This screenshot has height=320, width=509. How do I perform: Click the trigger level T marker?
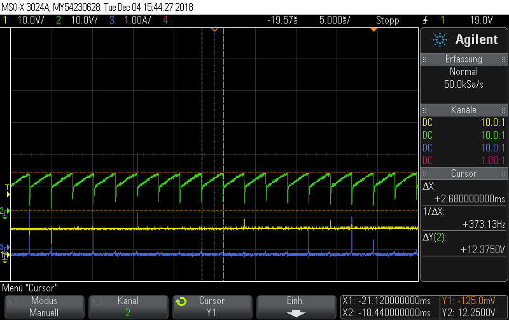tap(8, 191)
